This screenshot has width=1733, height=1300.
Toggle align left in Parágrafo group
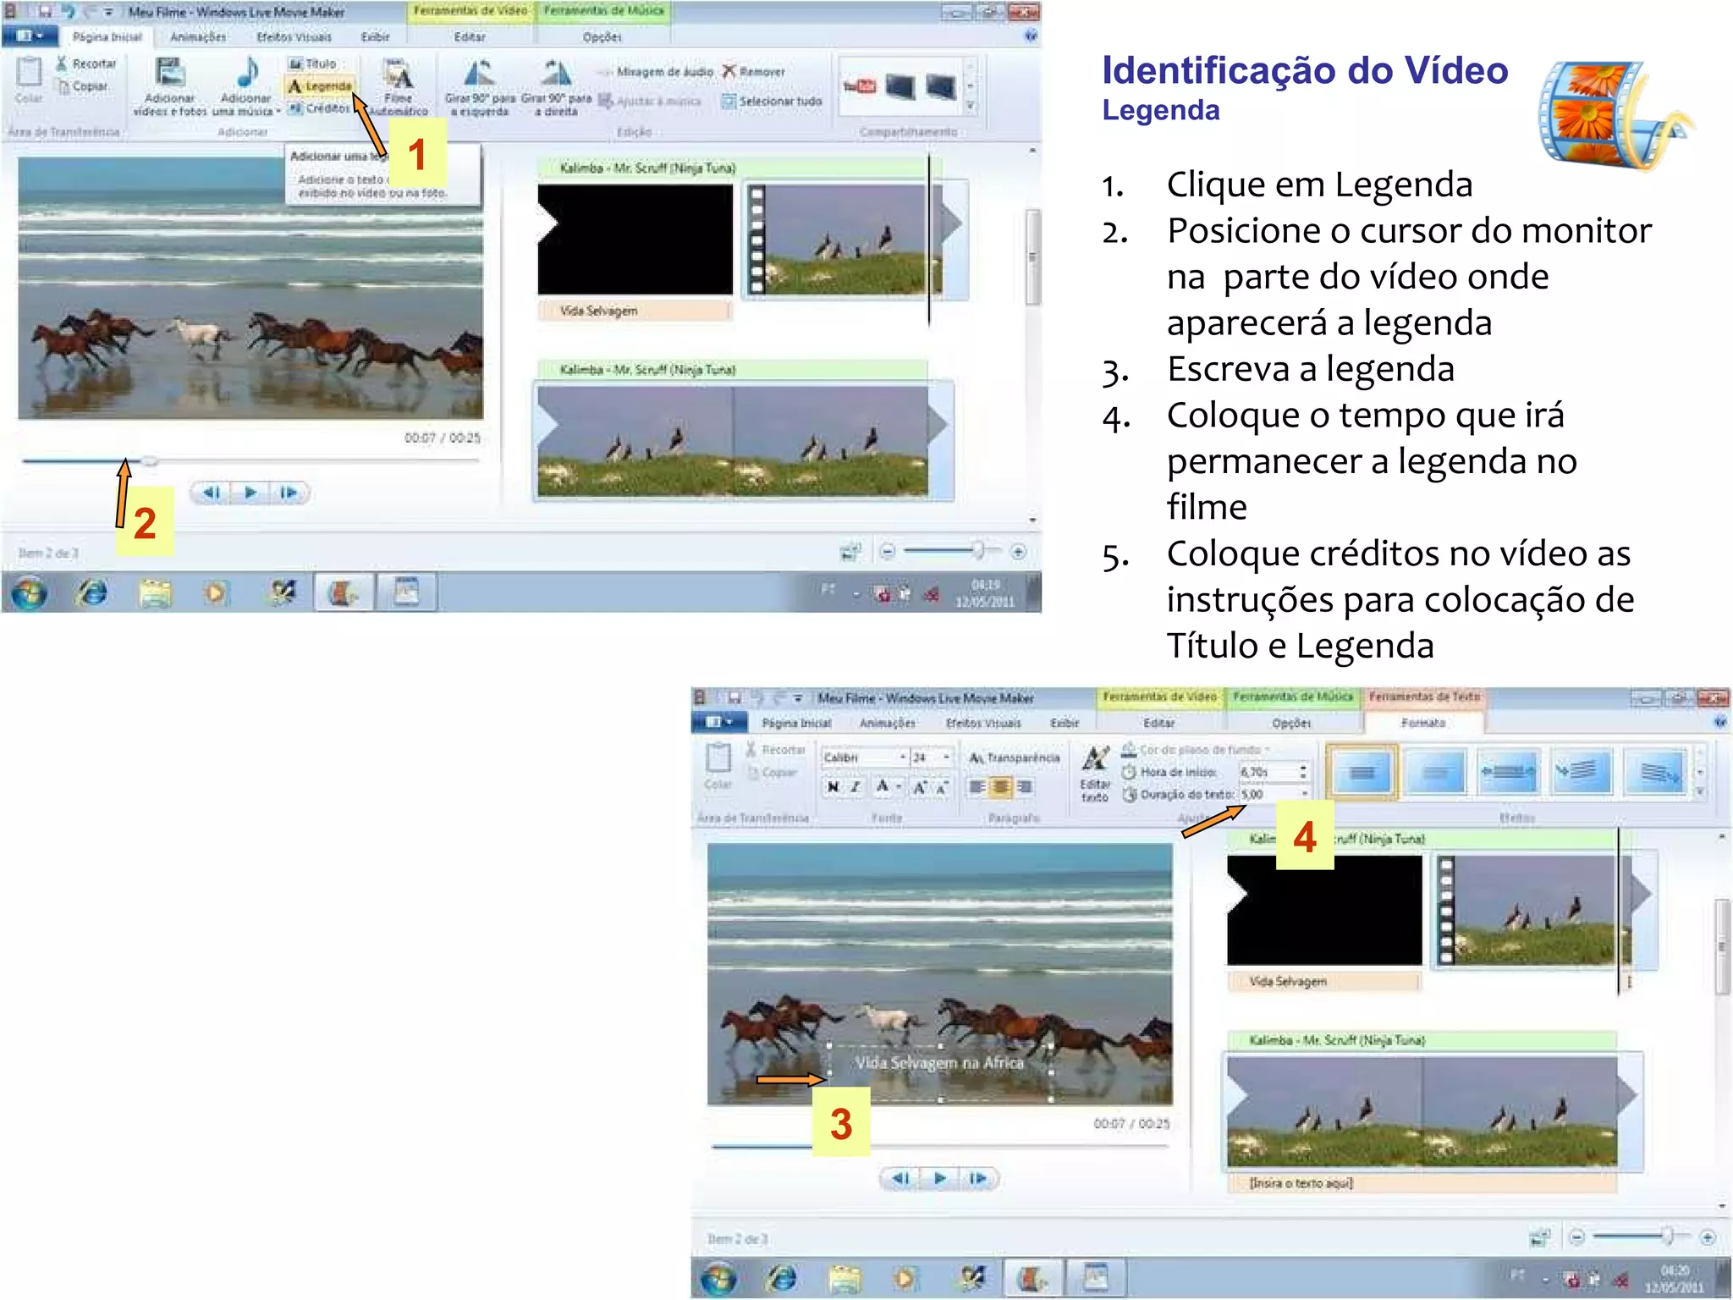(977, 787)
